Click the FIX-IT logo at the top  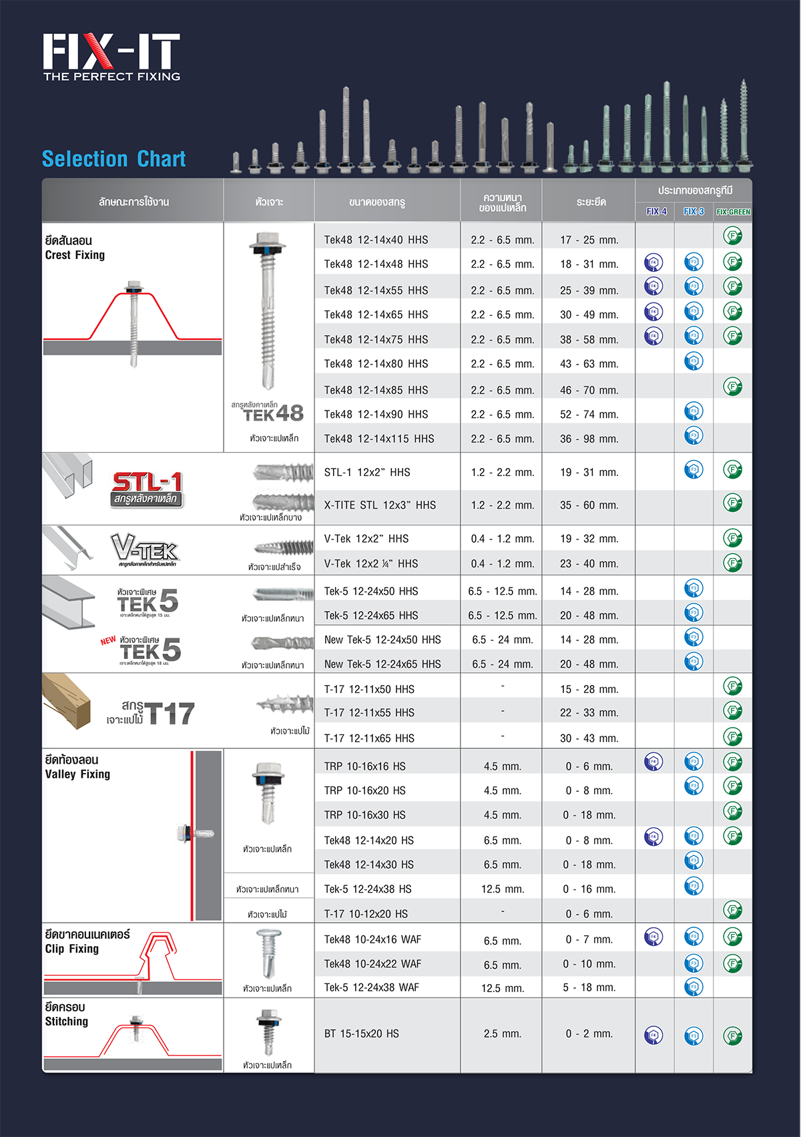point(111,57)
